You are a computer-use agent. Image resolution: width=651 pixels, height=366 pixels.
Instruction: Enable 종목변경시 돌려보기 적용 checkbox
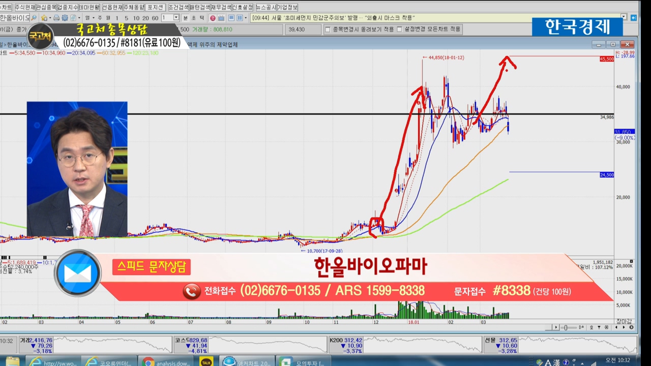pyautogui.click(x=328, y=29)
